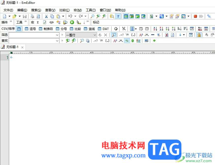Switch to the 无标题-1 document tab
Image resolution: width=215 pixels, height=165 pixels.
tap(12, 47)
